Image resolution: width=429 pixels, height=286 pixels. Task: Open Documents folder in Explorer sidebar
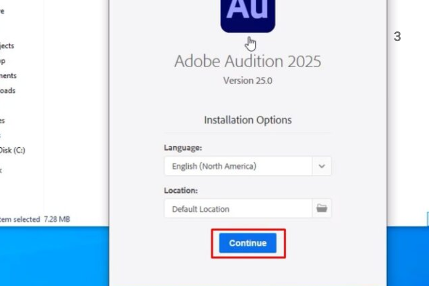click(8, 75)
